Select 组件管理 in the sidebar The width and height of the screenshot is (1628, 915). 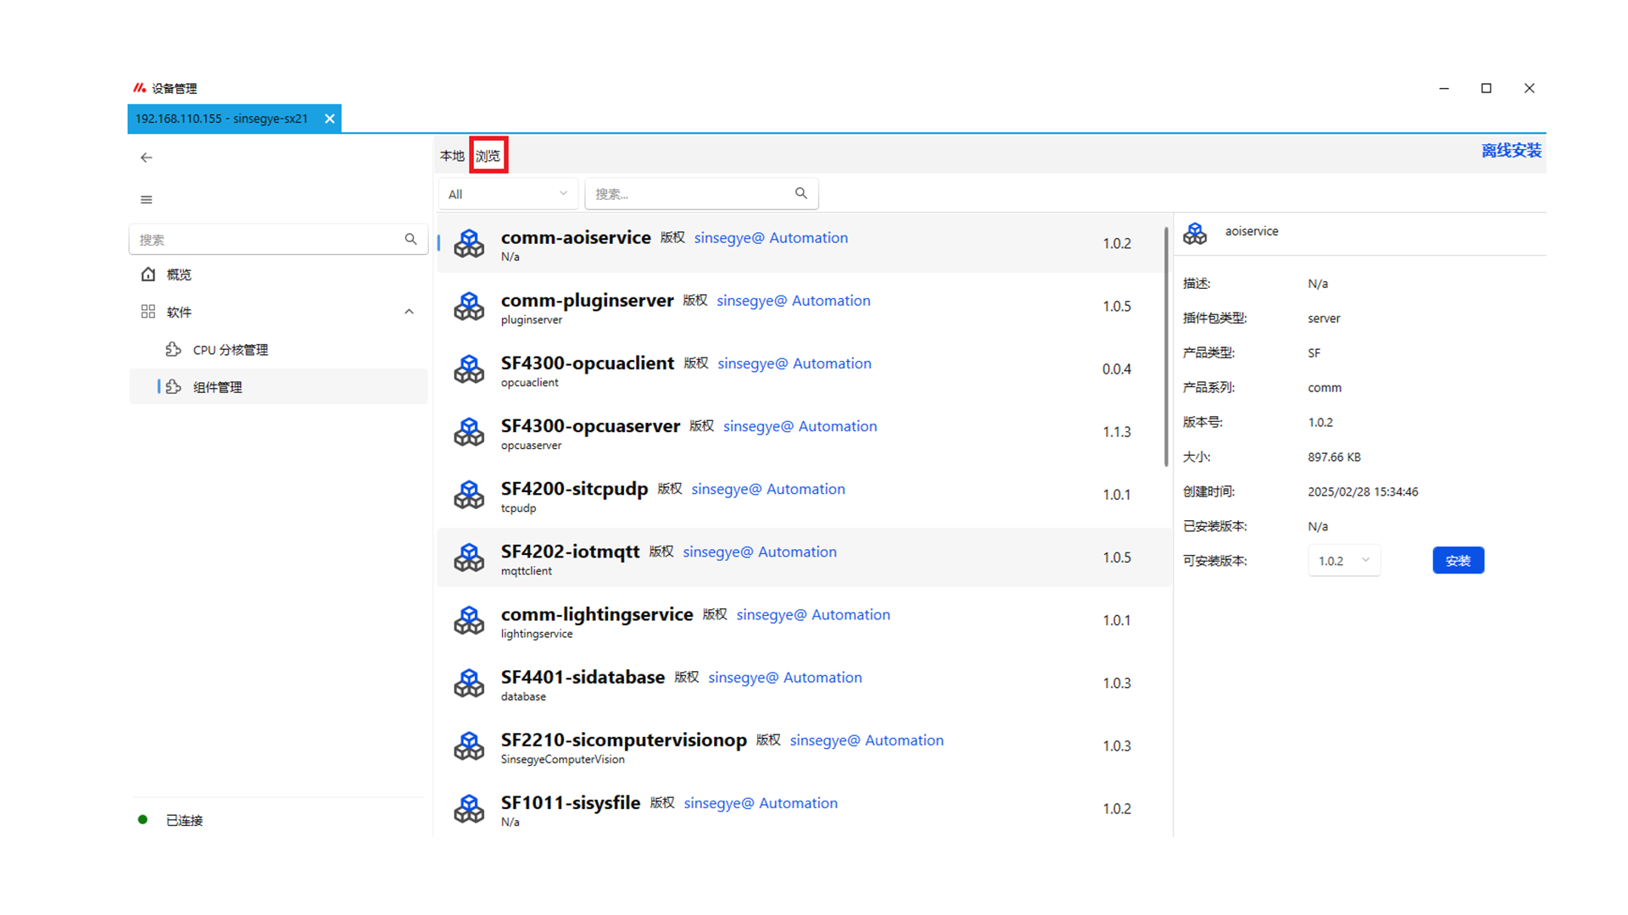point(218,387)
